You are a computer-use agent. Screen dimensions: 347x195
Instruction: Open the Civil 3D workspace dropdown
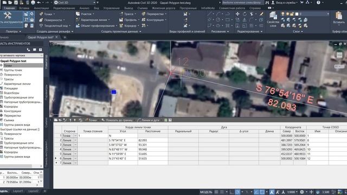click(75, 2)
